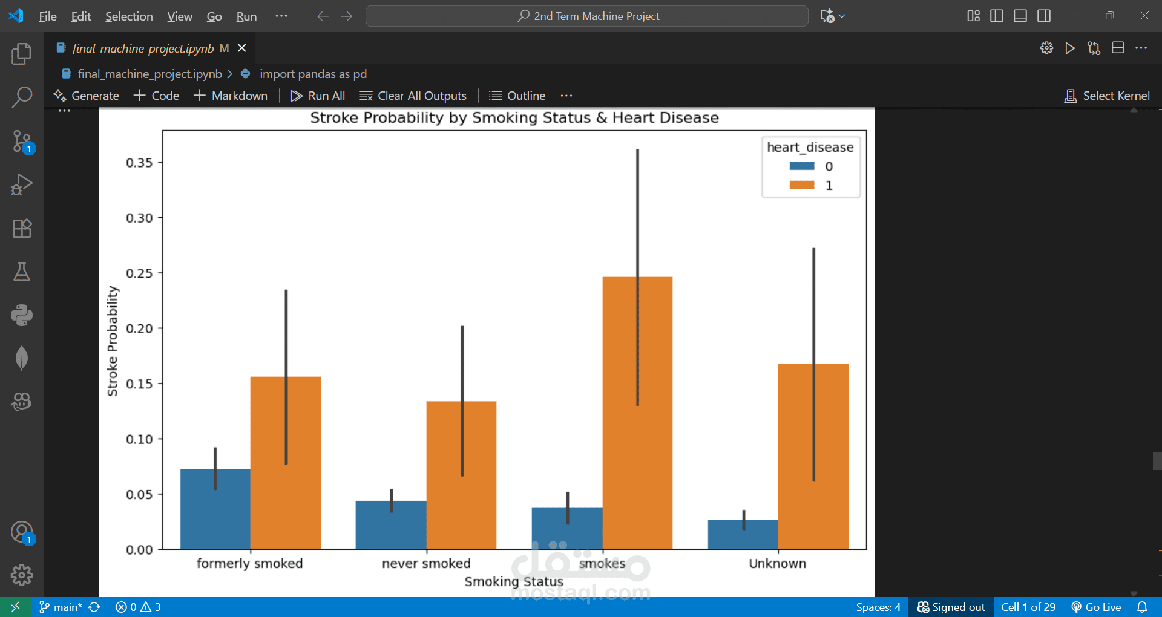Open the Extensions view

tap(22, 228)
